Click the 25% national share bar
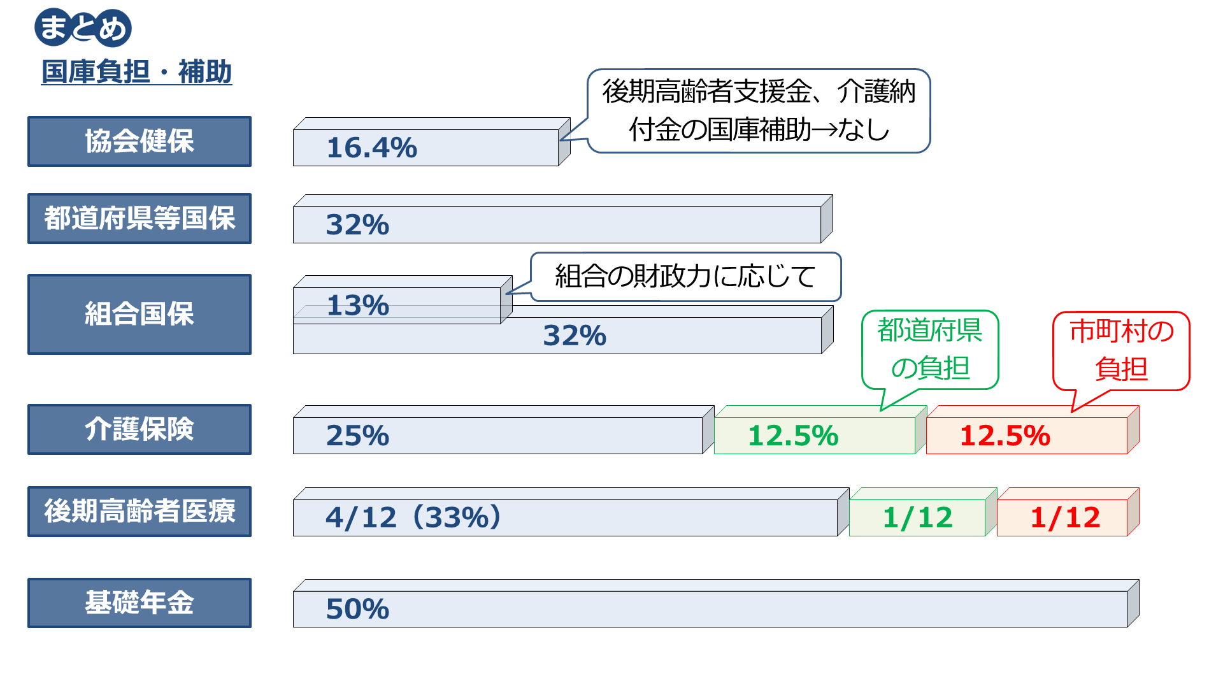This screenshot has height=688, width=1223. coord(497,436)
